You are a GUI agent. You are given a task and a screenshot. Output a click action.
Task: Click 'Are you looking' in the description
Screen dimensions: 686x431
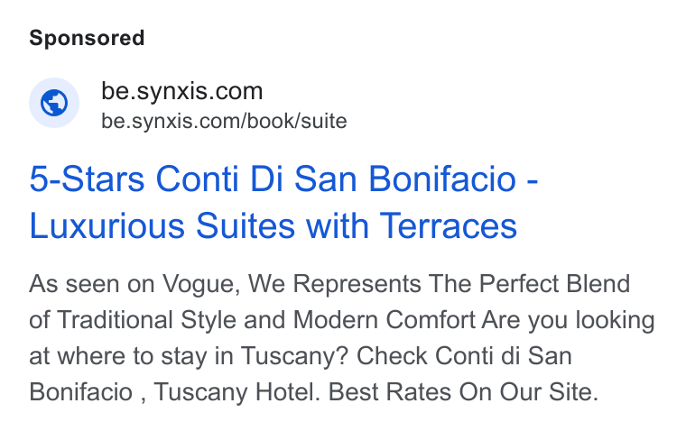coord(569,320)
